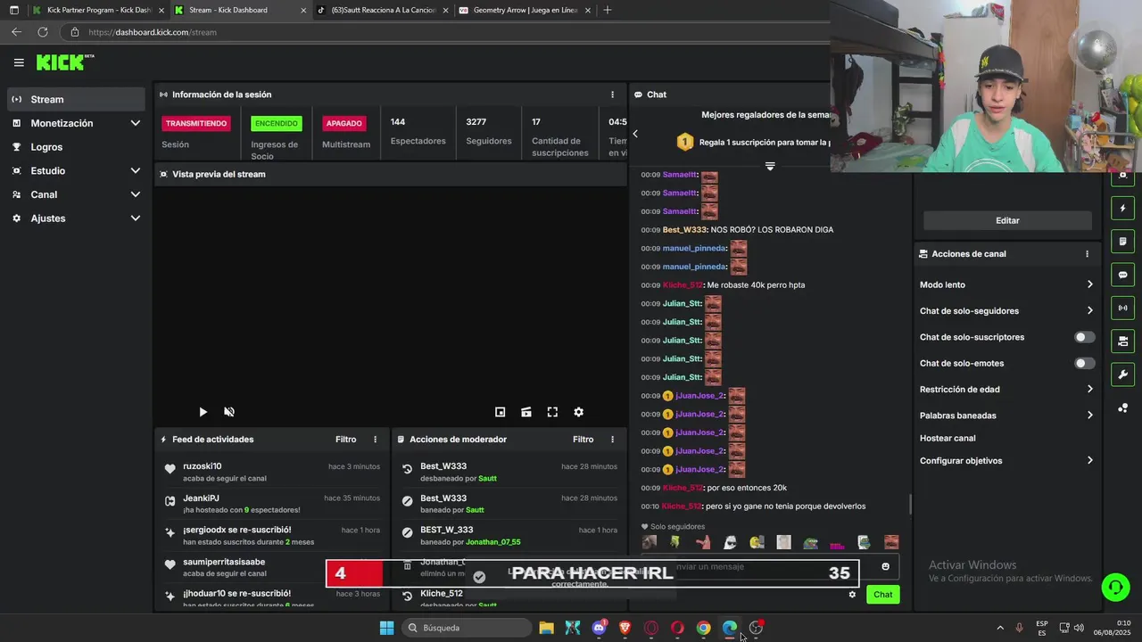Open OBS Studio from taskbar

point(756,628)
